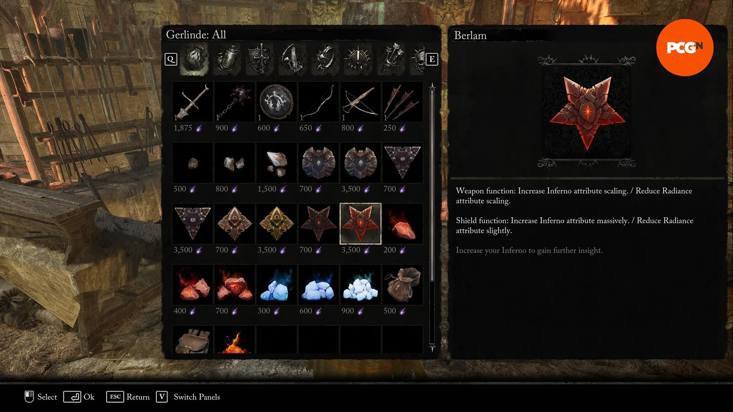This screenshot has width=733, height=412.
Task: Click the E next category button
Action: tap(432, 59)
